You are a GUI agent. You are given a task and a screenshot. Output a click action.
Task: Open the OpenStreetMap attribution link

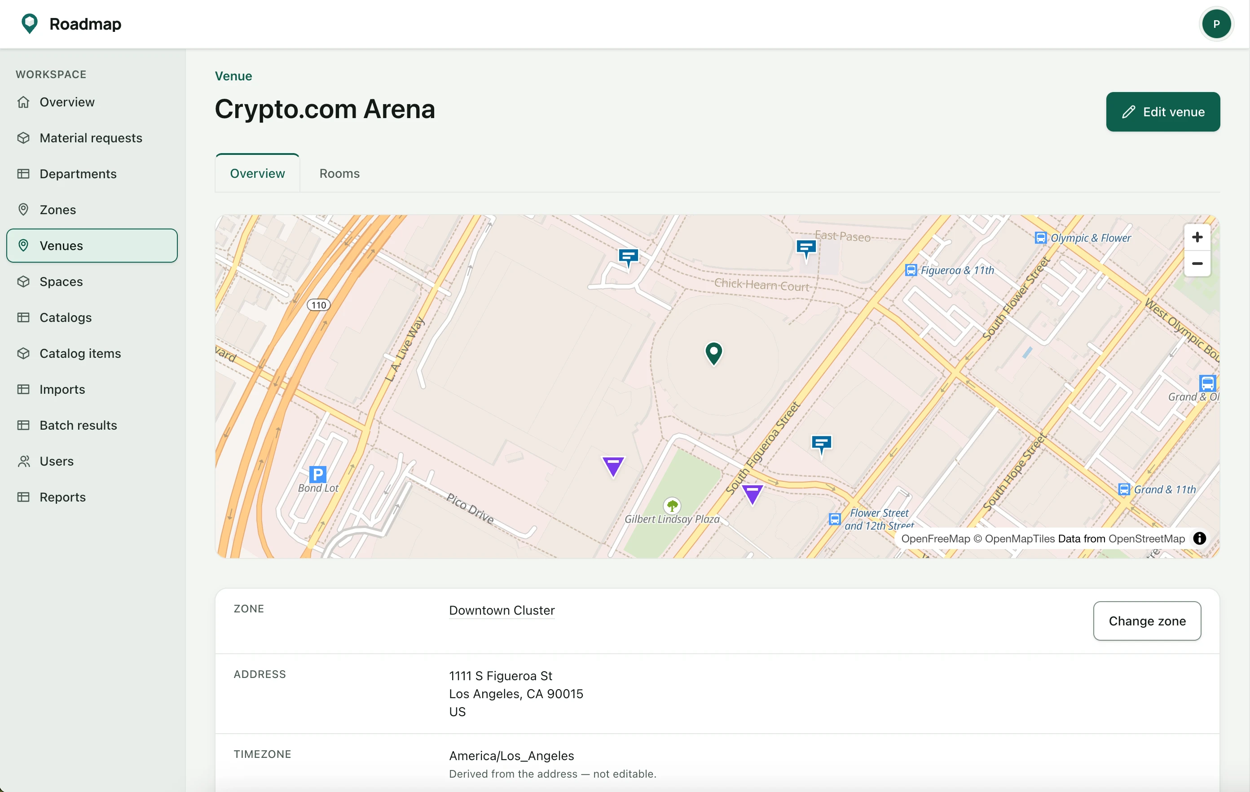point(1147,538)
